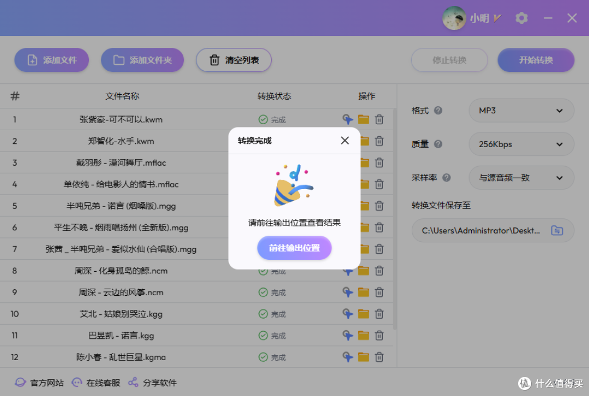Click the file list vertical scrollbar
Image resolution: width=589 pixels, height=396 pixels.
point(394,220)
